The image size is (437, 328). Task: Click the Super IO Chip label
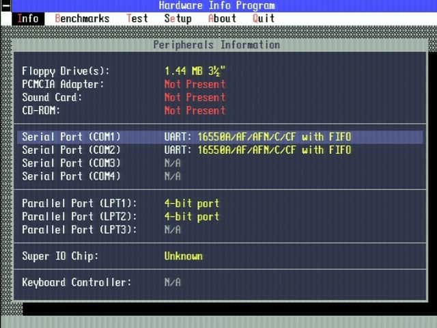click(x=60, y=256)
